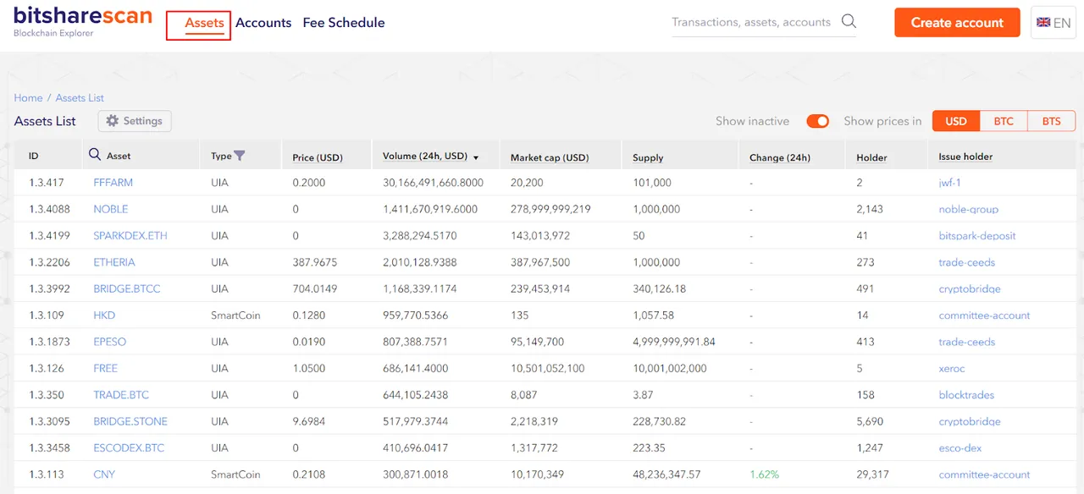Viewport: 1084px width, 494px height.
Task: Click the search magnifier icon in header
Action: [849, 22]
